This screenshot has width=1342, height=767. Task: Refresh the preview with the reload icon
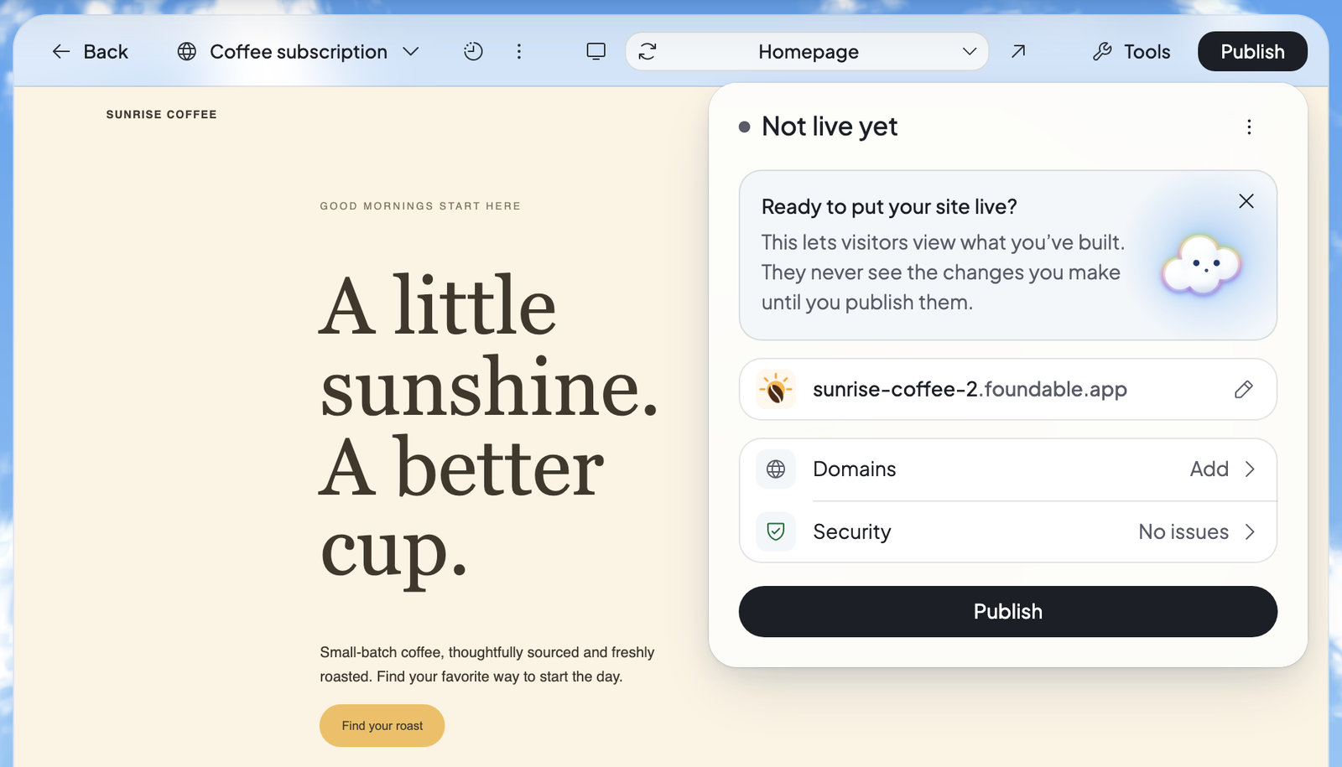pyautogui.click(x=648, y=52)
